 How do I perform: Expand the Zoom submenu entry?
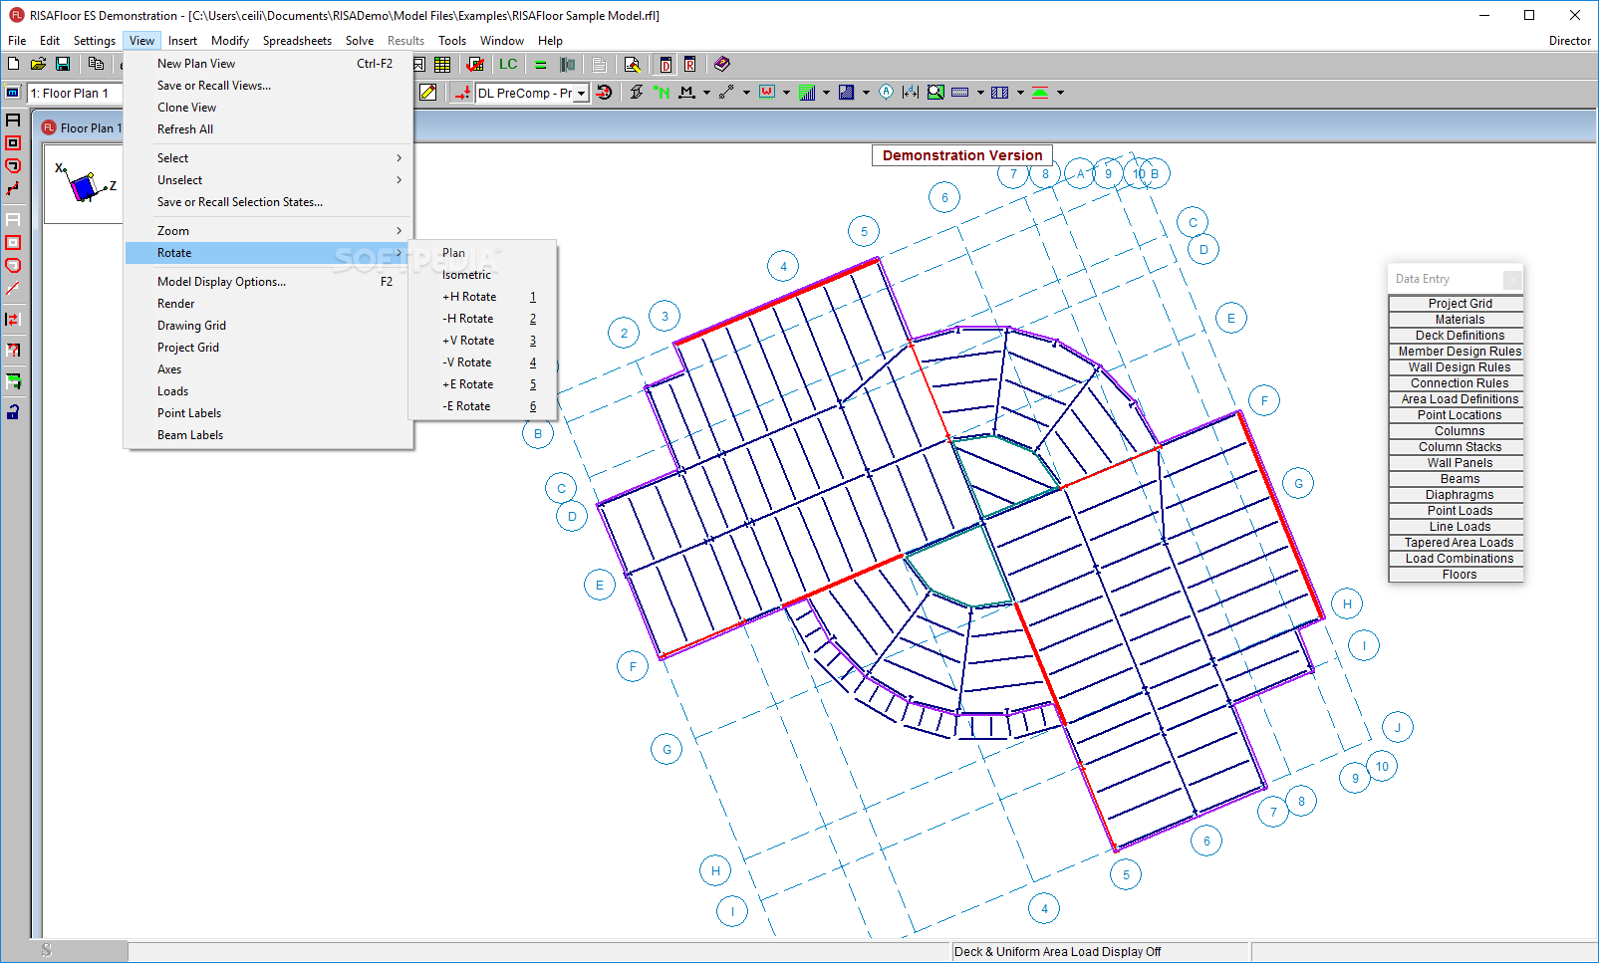point(268,231)
